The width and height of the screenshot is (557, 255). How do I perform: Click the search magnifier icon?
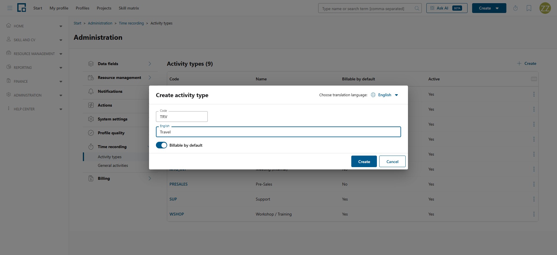pyautogui.click(x=417, y=8)
